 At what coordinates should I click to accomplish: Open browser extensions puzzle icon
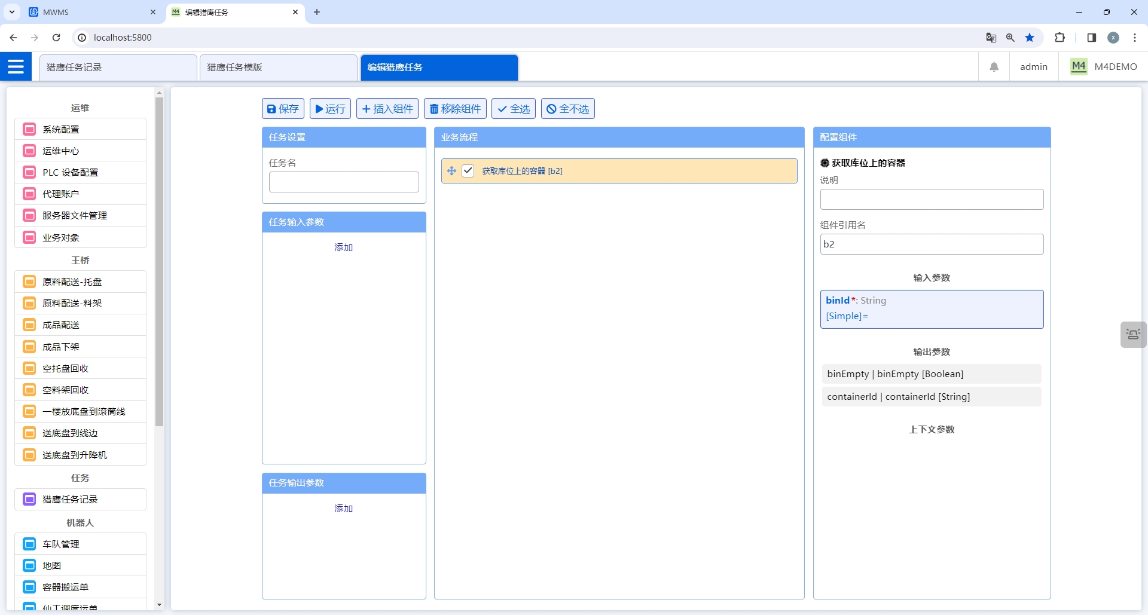pyautogui.click(x=1060, y=38)
